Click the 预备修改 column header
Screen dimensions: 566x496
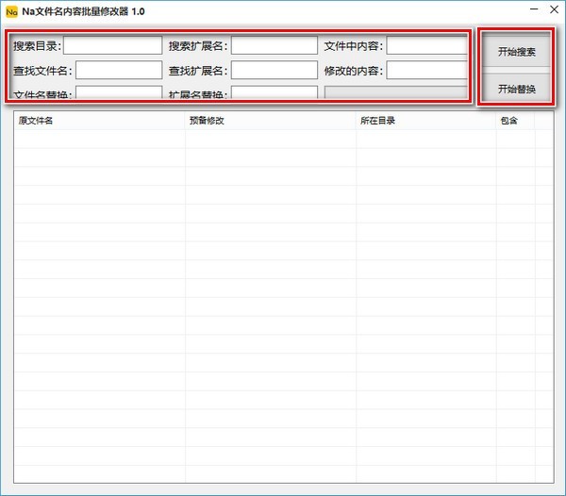[x=271, y=121]
